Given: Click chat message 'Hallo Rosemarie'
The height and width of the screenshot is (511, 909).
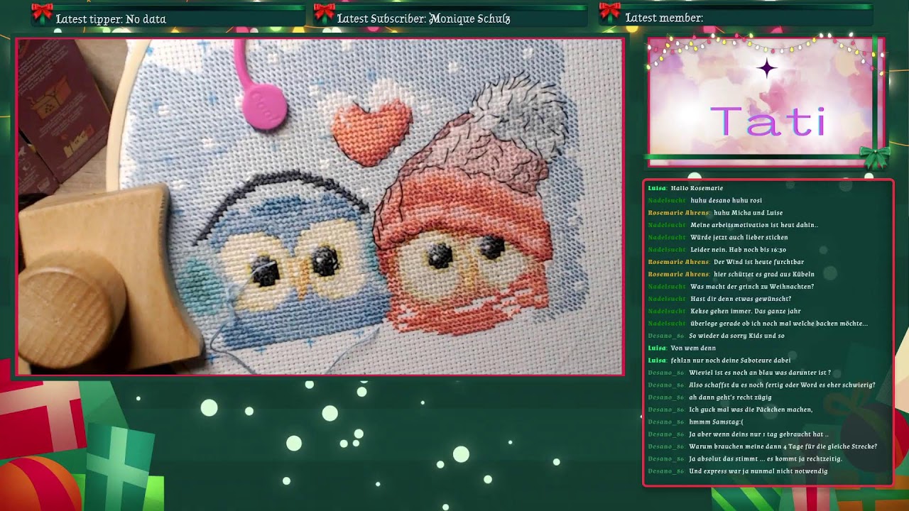Looking at the screenshot, I should 697,188.
